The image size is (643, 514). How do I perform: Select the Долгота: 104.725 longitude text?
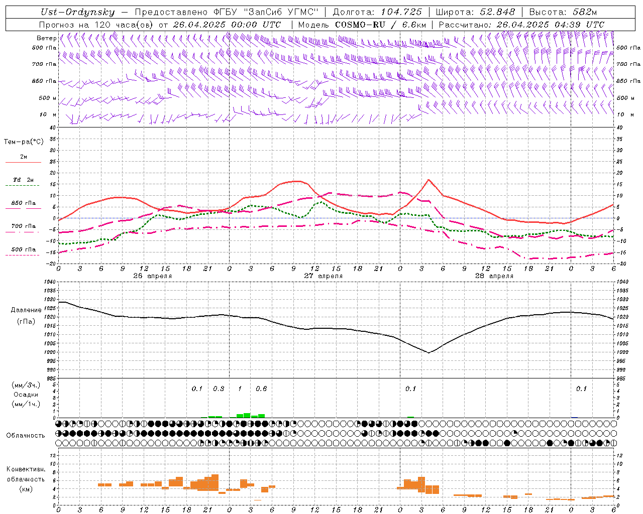point(377,12)
